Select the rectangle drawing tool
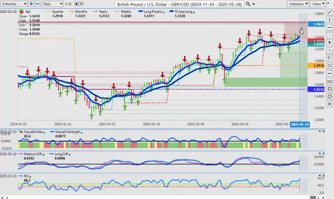Image resolution: width=334 pixels, height=199 pixels. pyautogui.click(x=329, y=89)
